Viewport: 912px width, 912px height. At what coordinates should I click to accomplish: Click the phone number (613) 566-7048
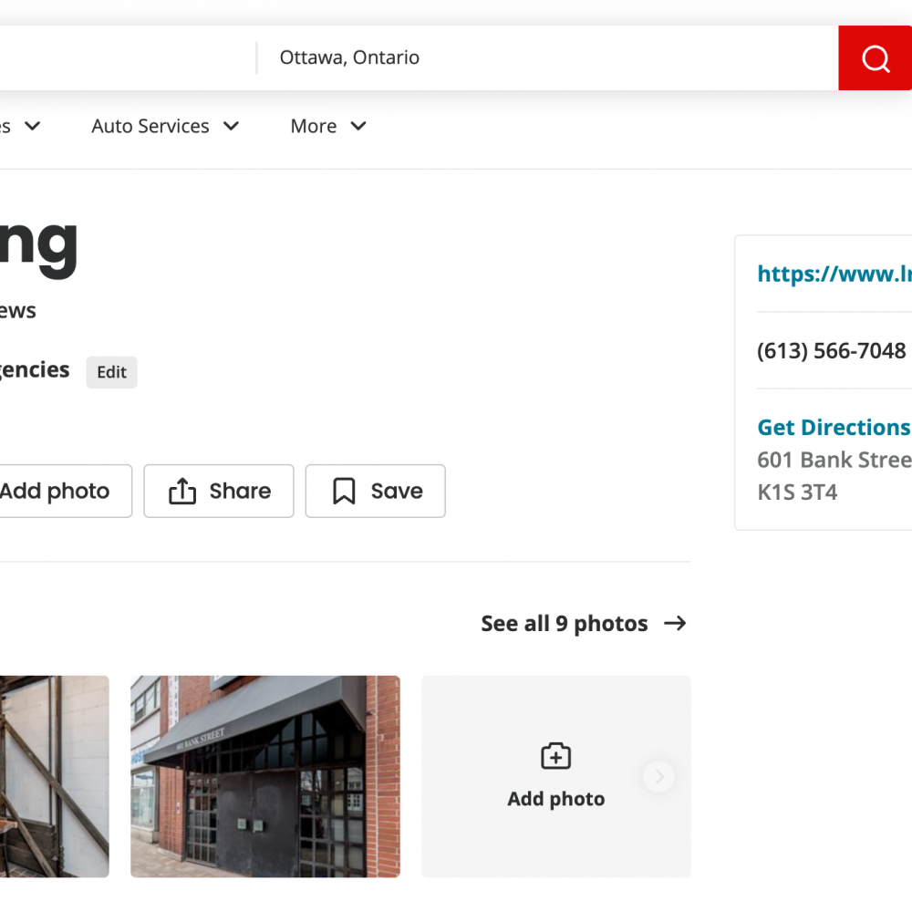pyautogui.click(x=832, y=351)
